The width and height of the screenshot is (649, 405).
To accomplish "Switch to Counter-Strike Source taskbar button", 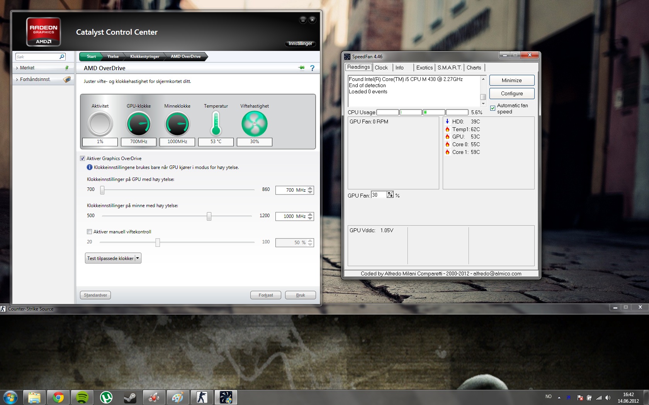I will click(202, 397).
